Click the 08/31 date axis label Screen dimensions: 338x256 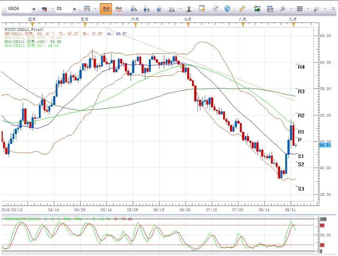(x=290, y=210)
